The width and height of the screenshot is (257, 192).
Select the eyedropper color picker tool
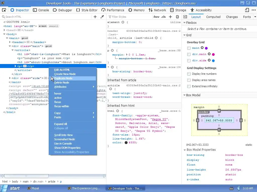pyautogui.click(x=102, y=17)
